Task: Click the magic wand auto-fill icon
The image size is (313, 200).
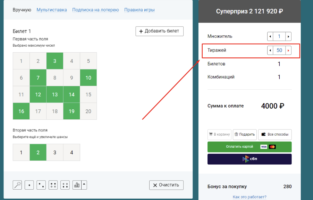Action: point(17,185)
